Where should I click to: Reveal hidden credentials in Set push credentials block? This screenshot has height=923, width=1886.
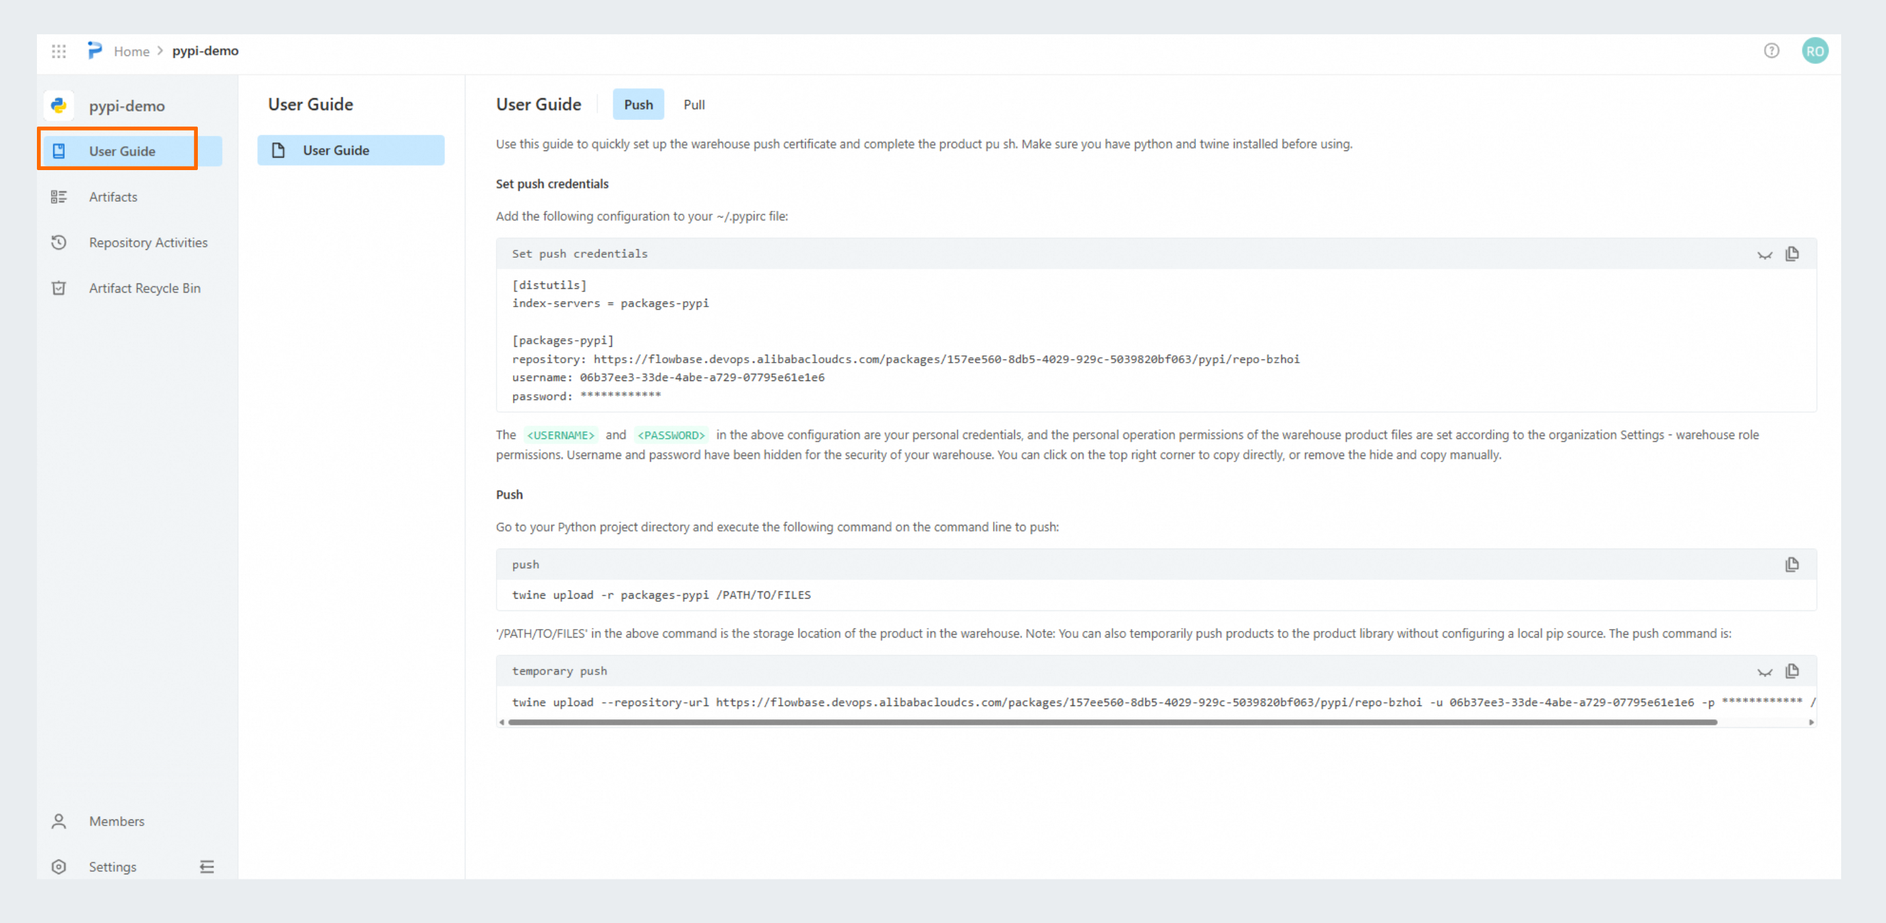point(1765,254)
